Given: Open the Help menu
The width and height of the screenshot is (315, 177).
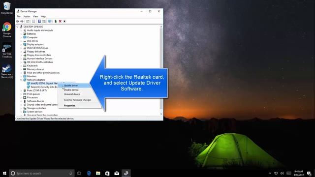Looking at the screenshot, I should coord(43,16).
